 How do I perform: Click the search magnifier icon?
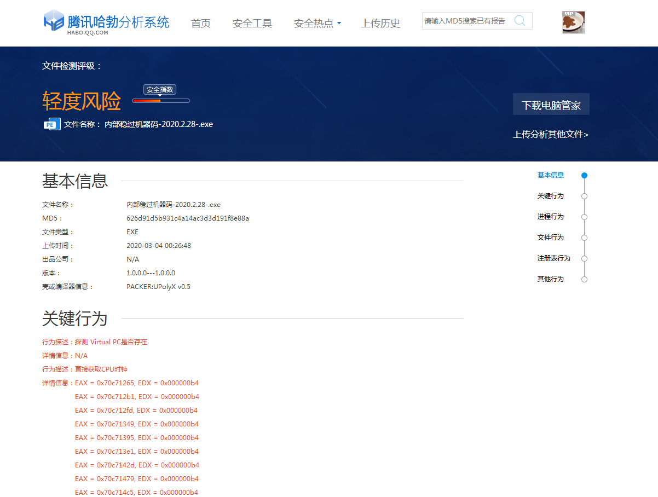pos(520,21)
